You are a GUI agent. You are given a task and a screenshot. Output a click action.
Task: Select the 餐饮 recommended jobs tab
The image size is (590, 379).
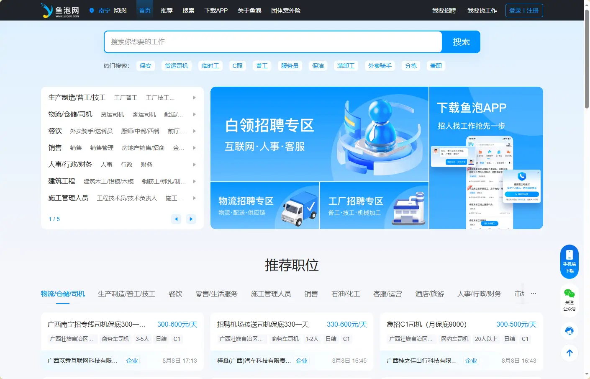click(175, 294)
